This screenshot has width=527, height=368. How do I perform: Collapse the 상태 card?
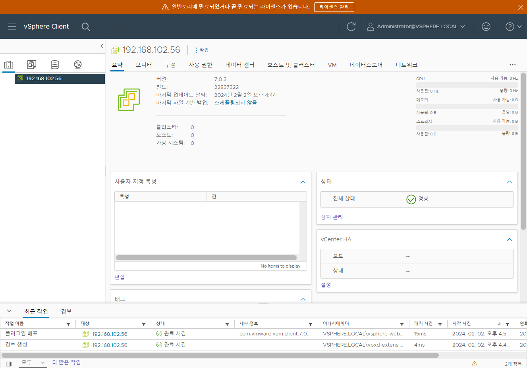pyautogui.click(x=510, y=182)
